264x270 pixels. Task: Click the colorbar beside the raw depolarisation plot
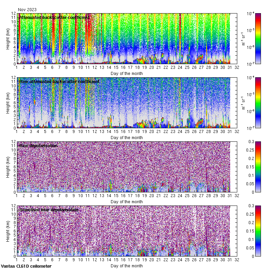click(258, 167)
